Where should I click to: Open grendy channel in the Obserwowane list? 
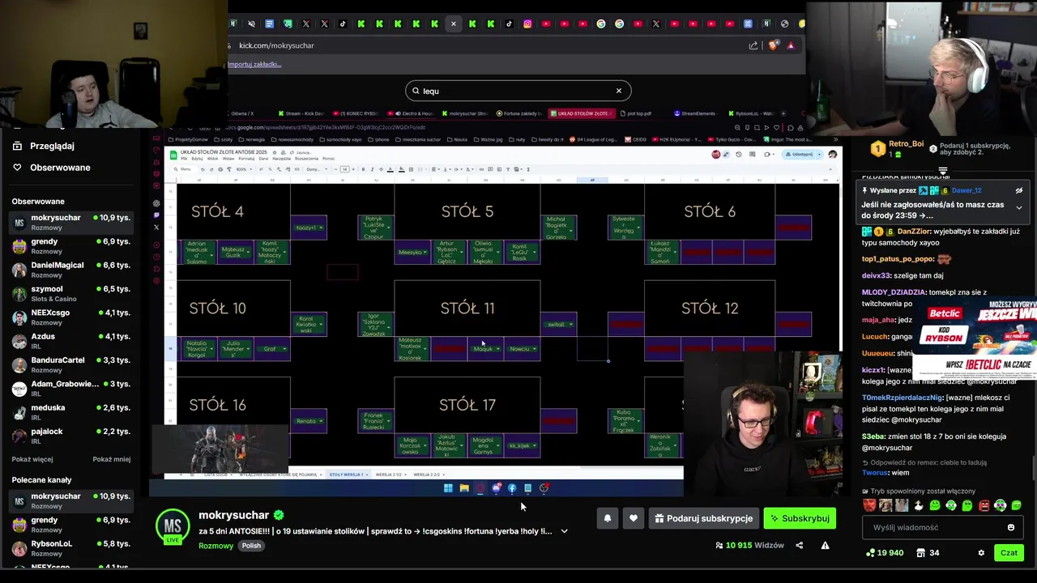coord(71,246)
